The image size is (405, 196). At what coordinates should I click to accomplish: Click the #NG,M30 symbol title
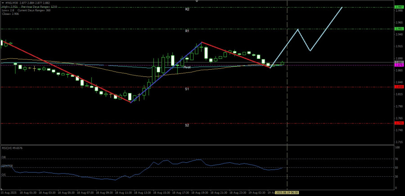pyautogui.click(x=11, y=2)
